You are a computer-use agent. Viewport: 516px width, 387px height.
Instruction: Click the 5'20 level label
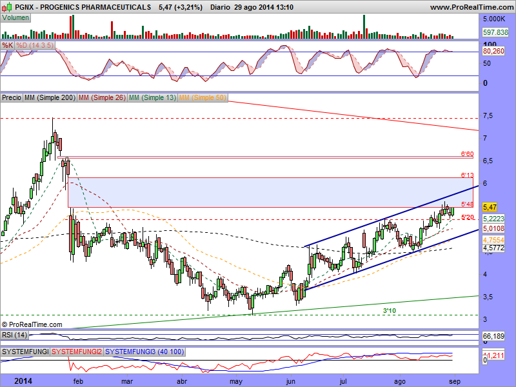(467, 217)
